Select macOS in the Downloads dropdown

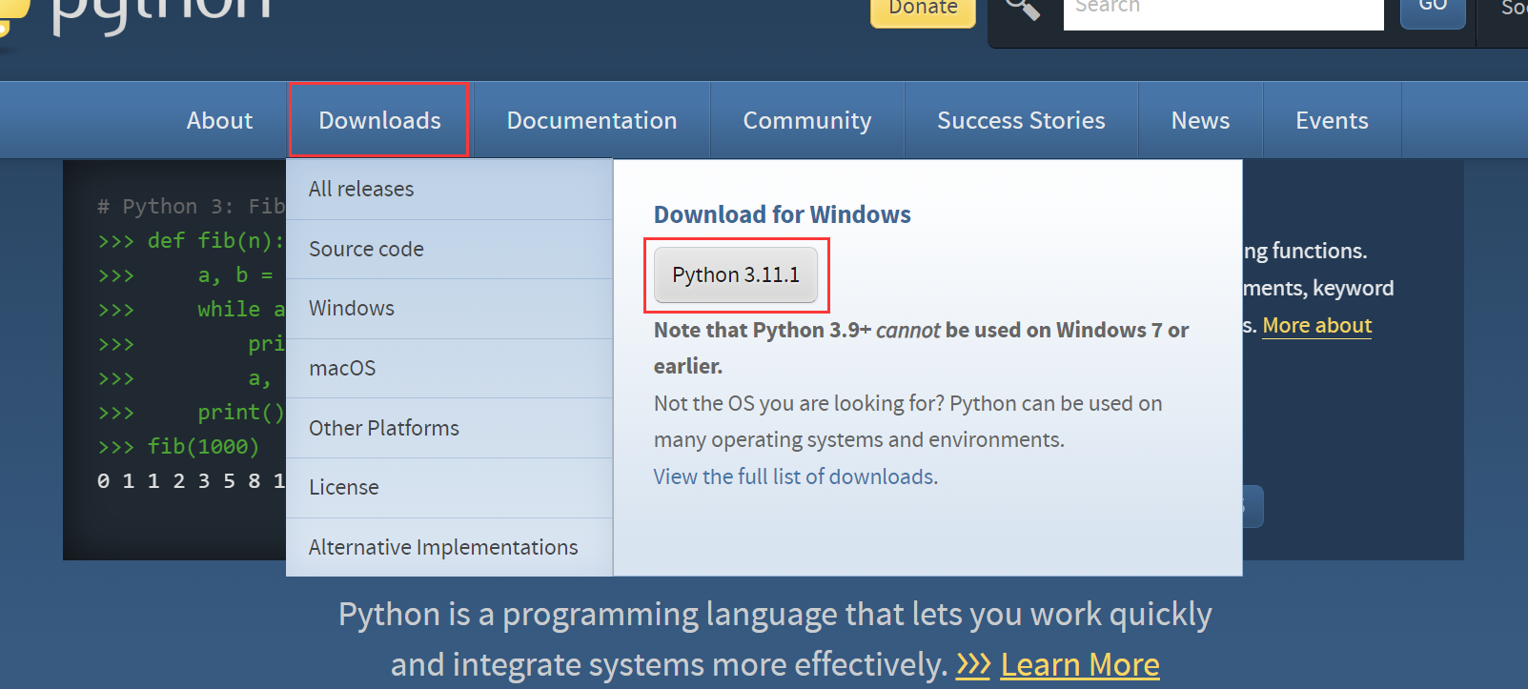pyautogui.click(x=449, y=368)
